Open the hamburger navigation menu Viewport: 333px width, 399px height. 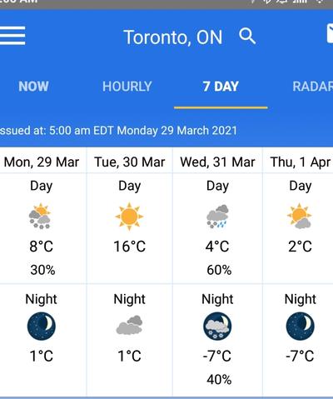[12, 36]
